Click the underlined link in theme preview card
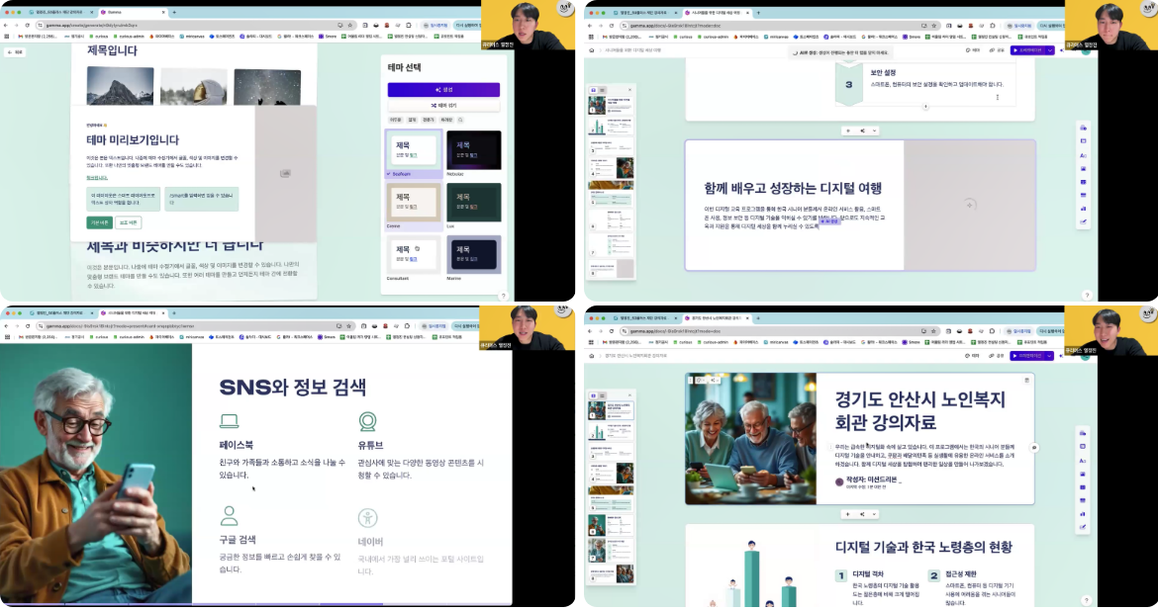 click(97, 178)
